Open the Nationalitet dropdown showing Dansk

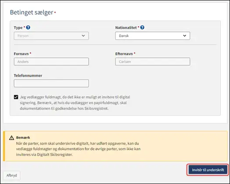pyautogui.click(x=153, y=36)
